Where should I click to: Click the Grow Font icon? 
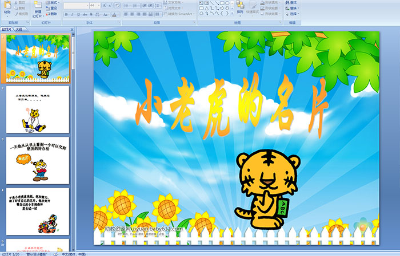tap(105, 5)
